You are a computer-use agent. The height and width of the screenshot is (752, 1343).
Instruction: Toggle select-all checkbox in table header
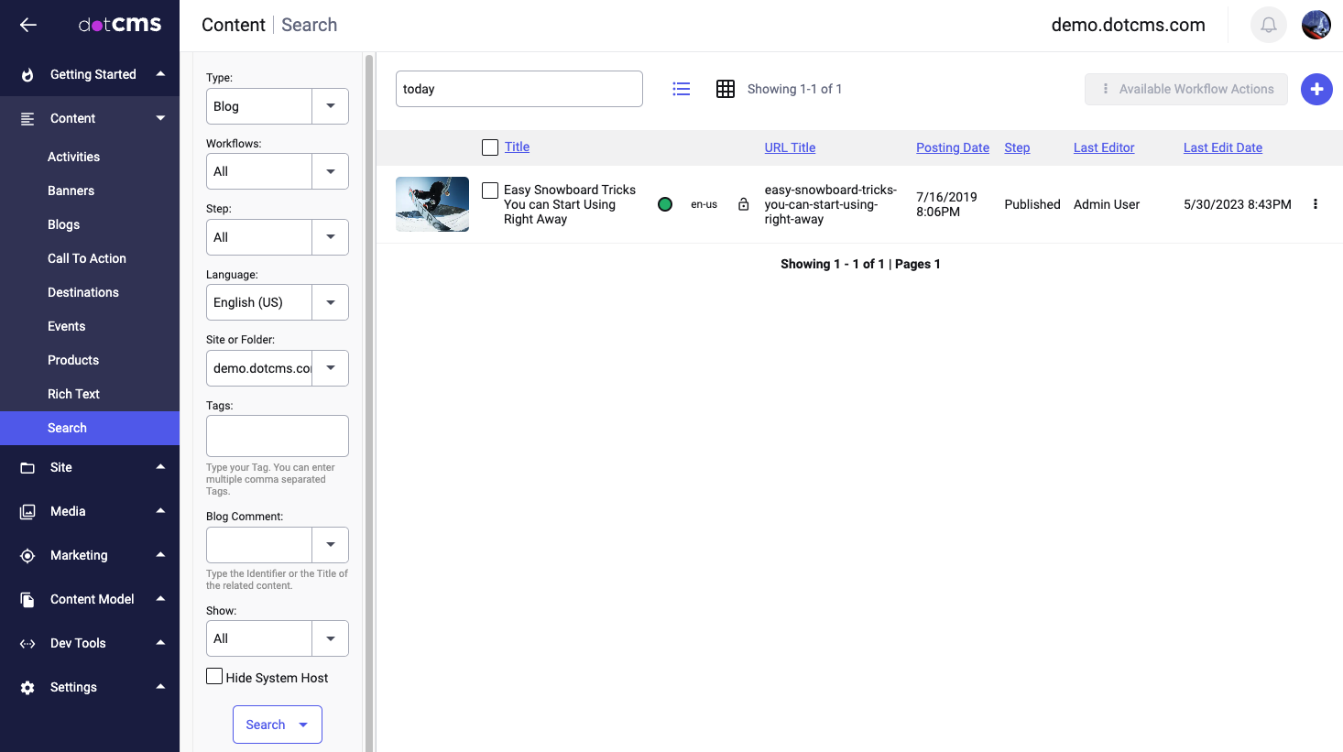tap(490, 147)
